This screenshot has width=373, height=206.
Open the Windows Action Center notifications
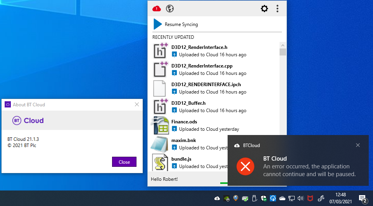tap(363, 199)
